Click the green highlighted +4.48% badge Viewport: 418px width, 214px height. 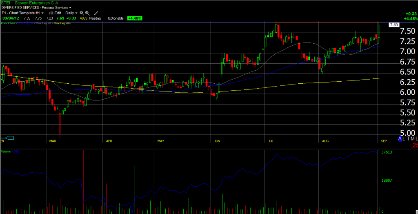[x=135, y=18]
